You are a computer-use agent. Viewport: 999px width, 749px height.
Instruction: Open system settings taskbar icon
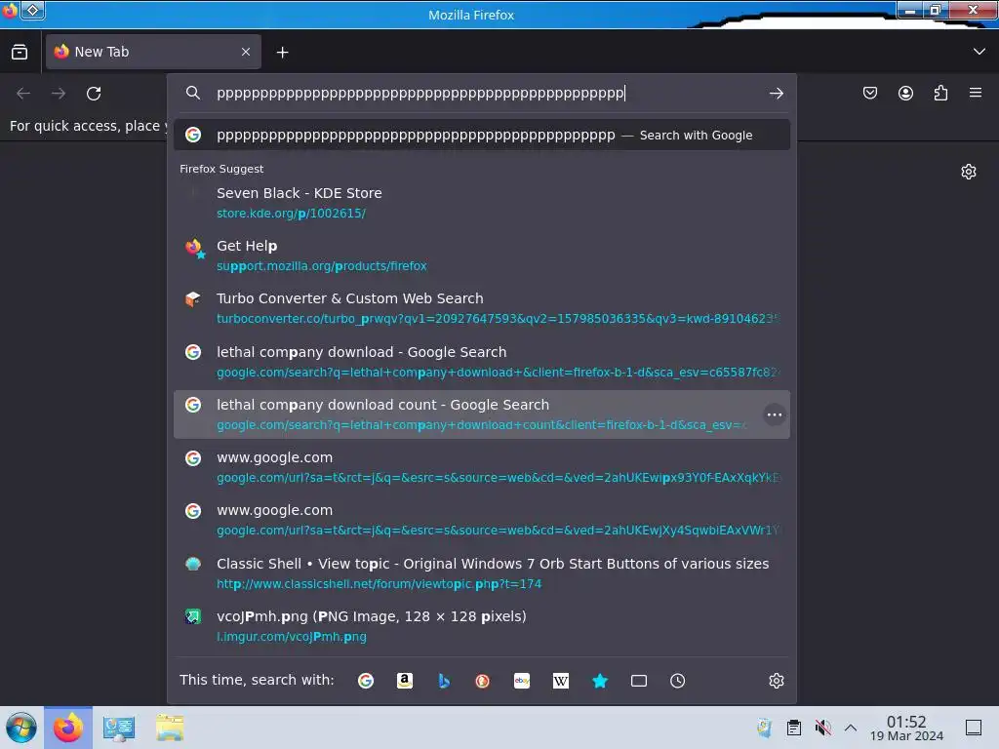click(118, 728)
